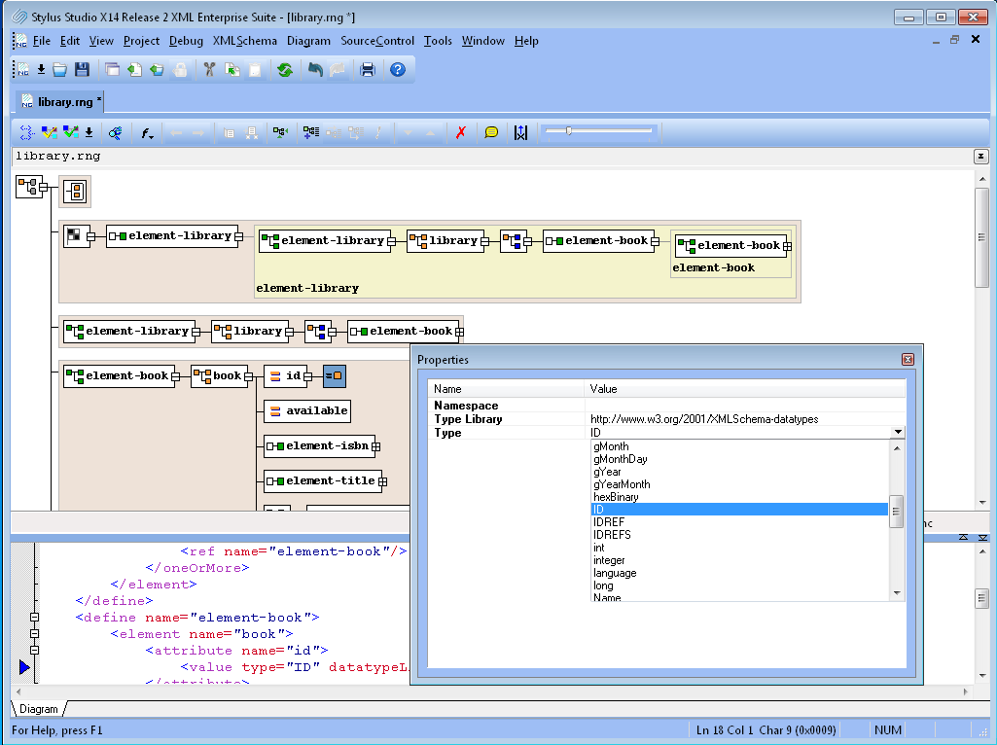Open the SourceControl menu
This screenshot has width=997, height=745.
pos(377,41)
